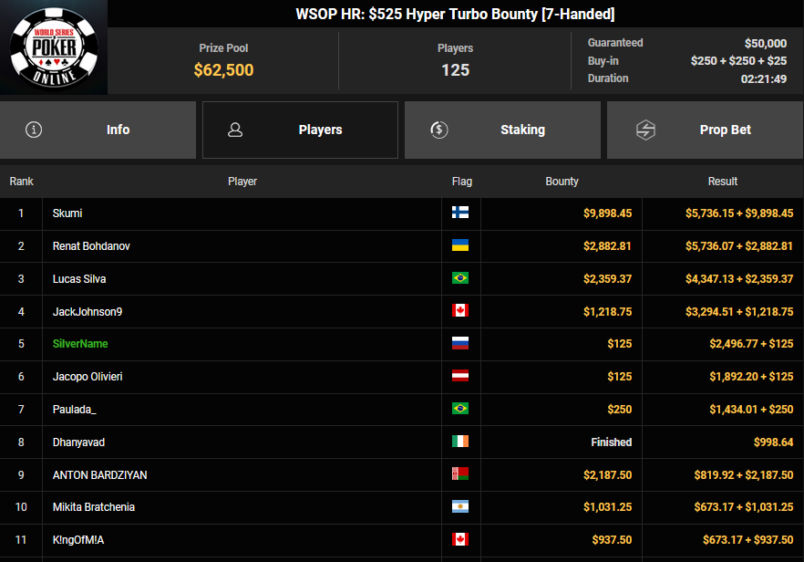Sort by the Rank column header
This screenshot has height=562, width=804.
pyautogui.click(x=21, y=182)
